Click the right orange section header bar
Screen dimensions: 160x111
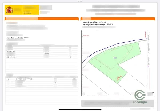pyautogui.click(x=117, y=19)
